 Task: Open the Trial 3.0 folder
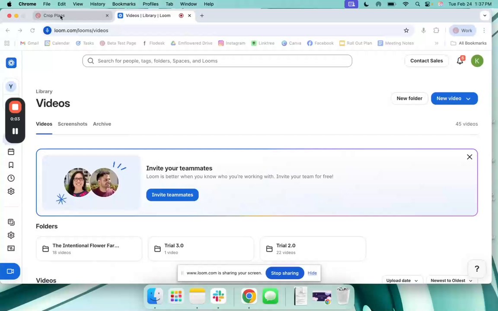[x=201, y=249]
